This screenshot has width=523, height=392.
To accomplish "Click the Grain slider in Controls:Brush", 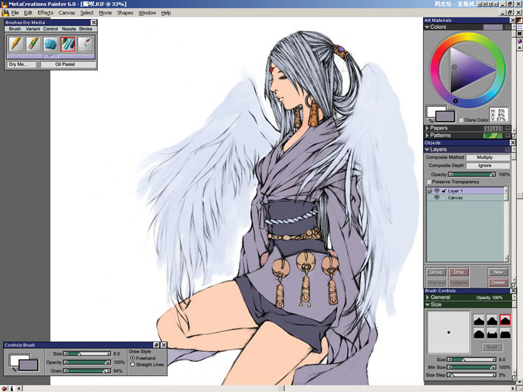I will [87, 371].
